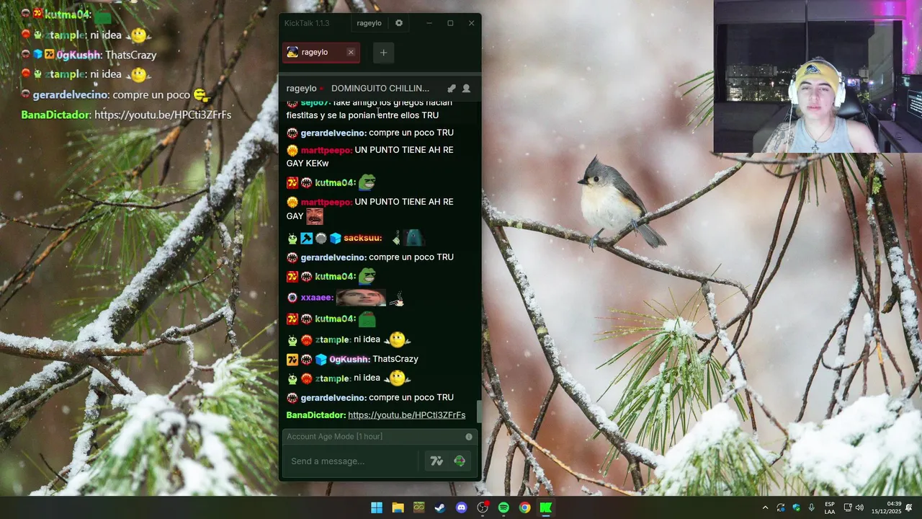Open the Windows Start menu

click(x=377, y=507)
